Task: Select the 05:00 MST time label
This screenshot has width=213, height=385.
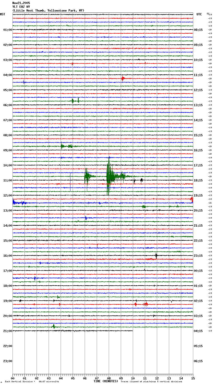Action: coord(8,90)
